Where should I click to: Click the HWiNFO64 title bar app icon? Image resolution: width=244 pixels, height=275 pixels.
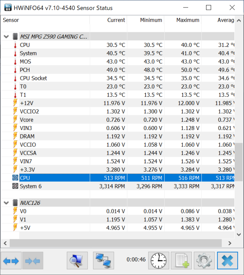click(x=8, y=8)
